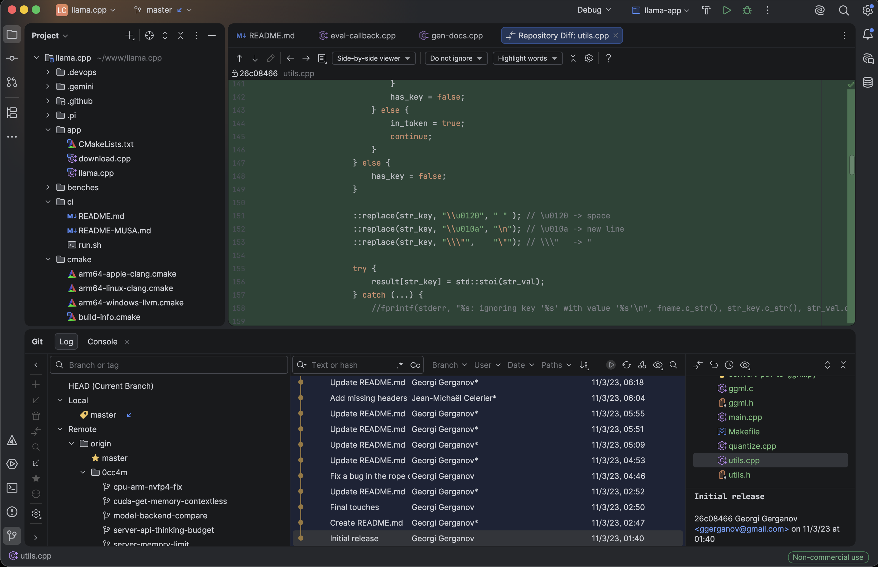
Task: Open the Terminal tool window icon
Action: click(12, 488)
